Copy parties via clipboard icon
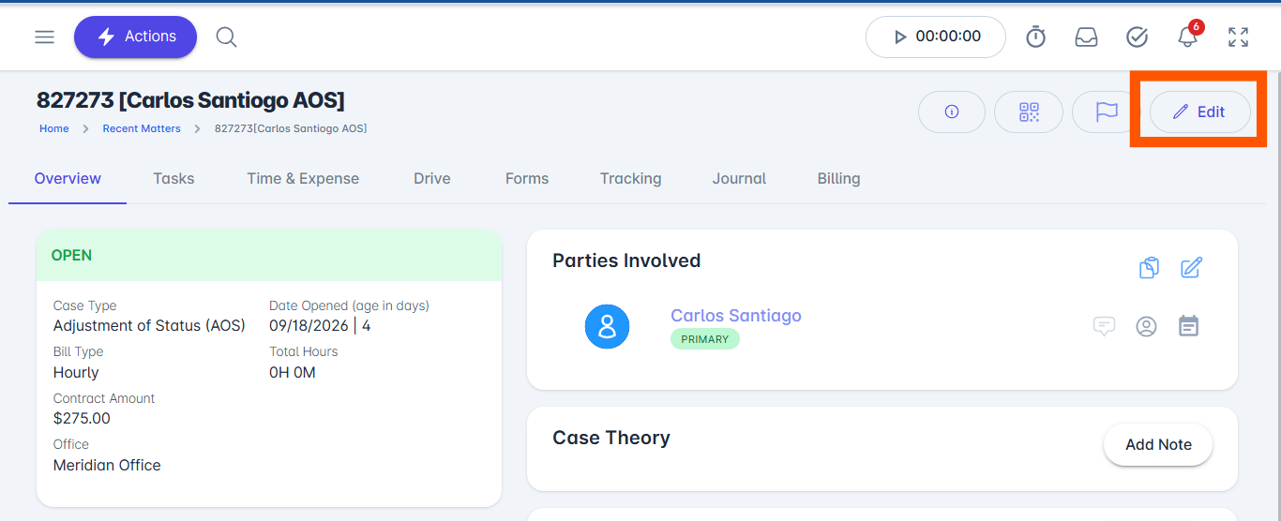This screenshot has height=521, width=1281. (1149, 268)
